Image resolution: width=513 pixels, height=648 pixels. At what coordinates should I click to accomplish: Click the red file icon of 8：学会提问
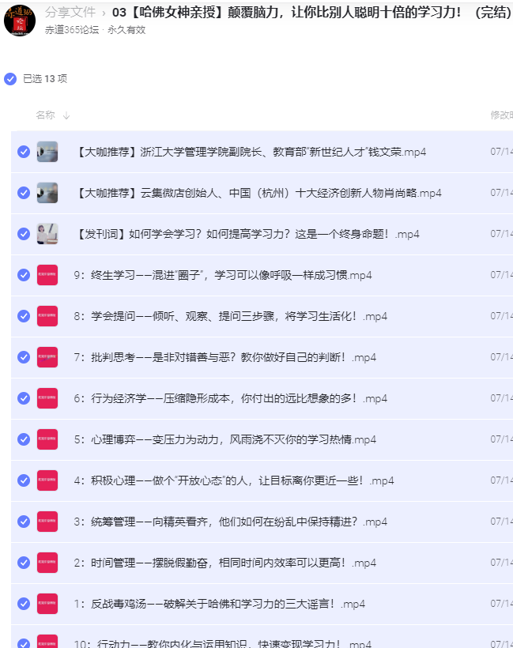[47, 316]
